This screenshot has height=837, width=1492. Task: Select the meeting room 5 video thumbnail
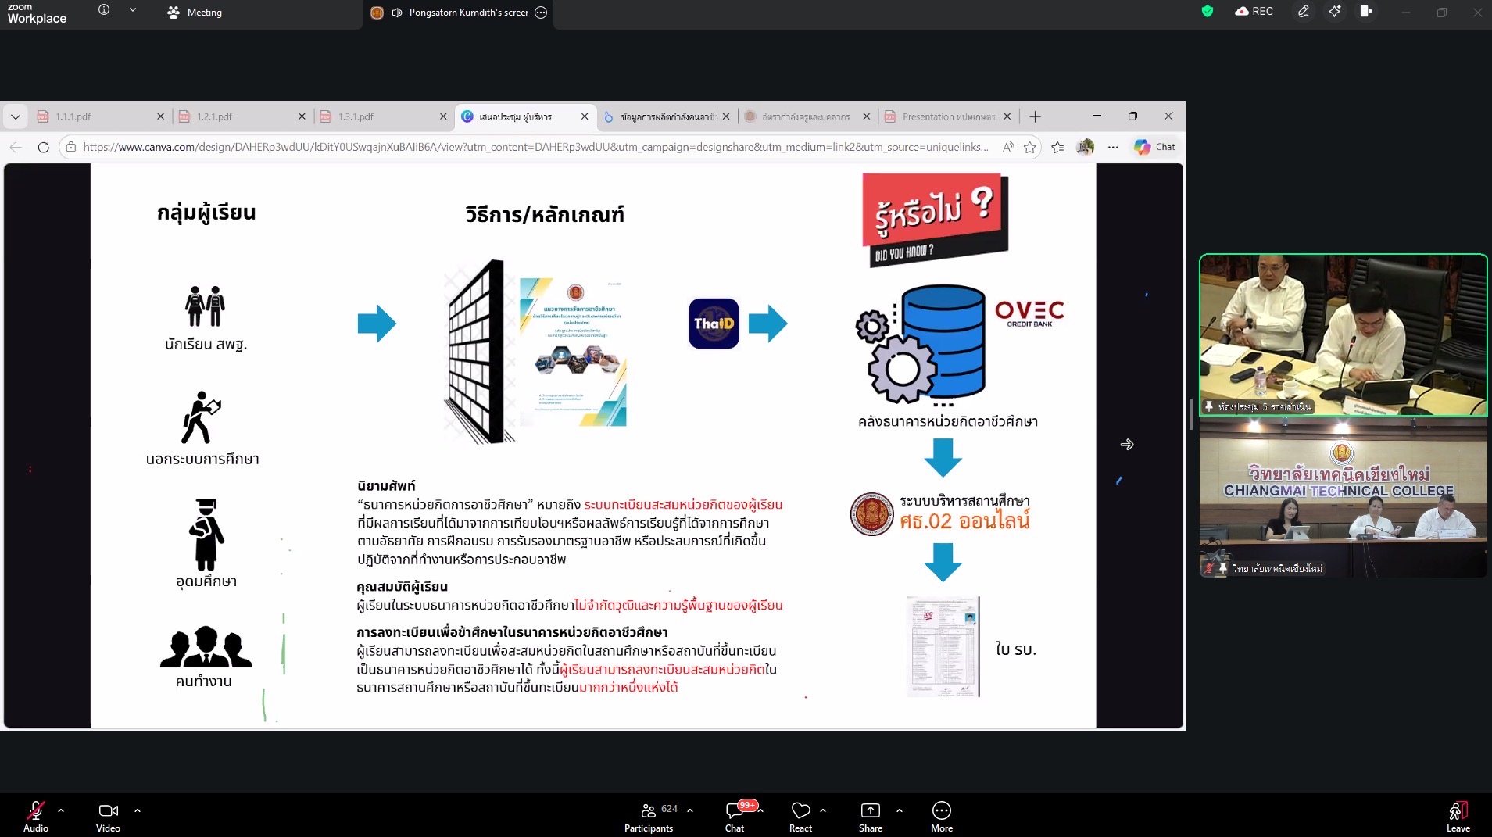point(1343,334)
